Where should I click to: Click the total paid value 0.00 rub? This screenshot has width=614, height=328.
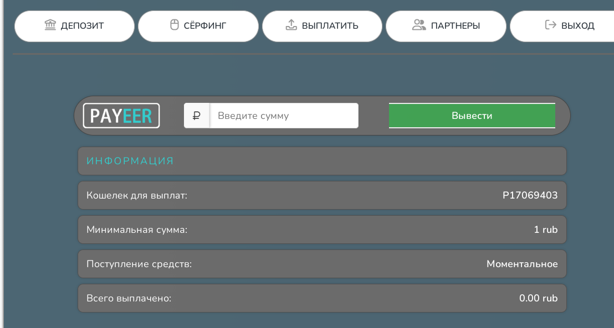(x=539, y=299)
